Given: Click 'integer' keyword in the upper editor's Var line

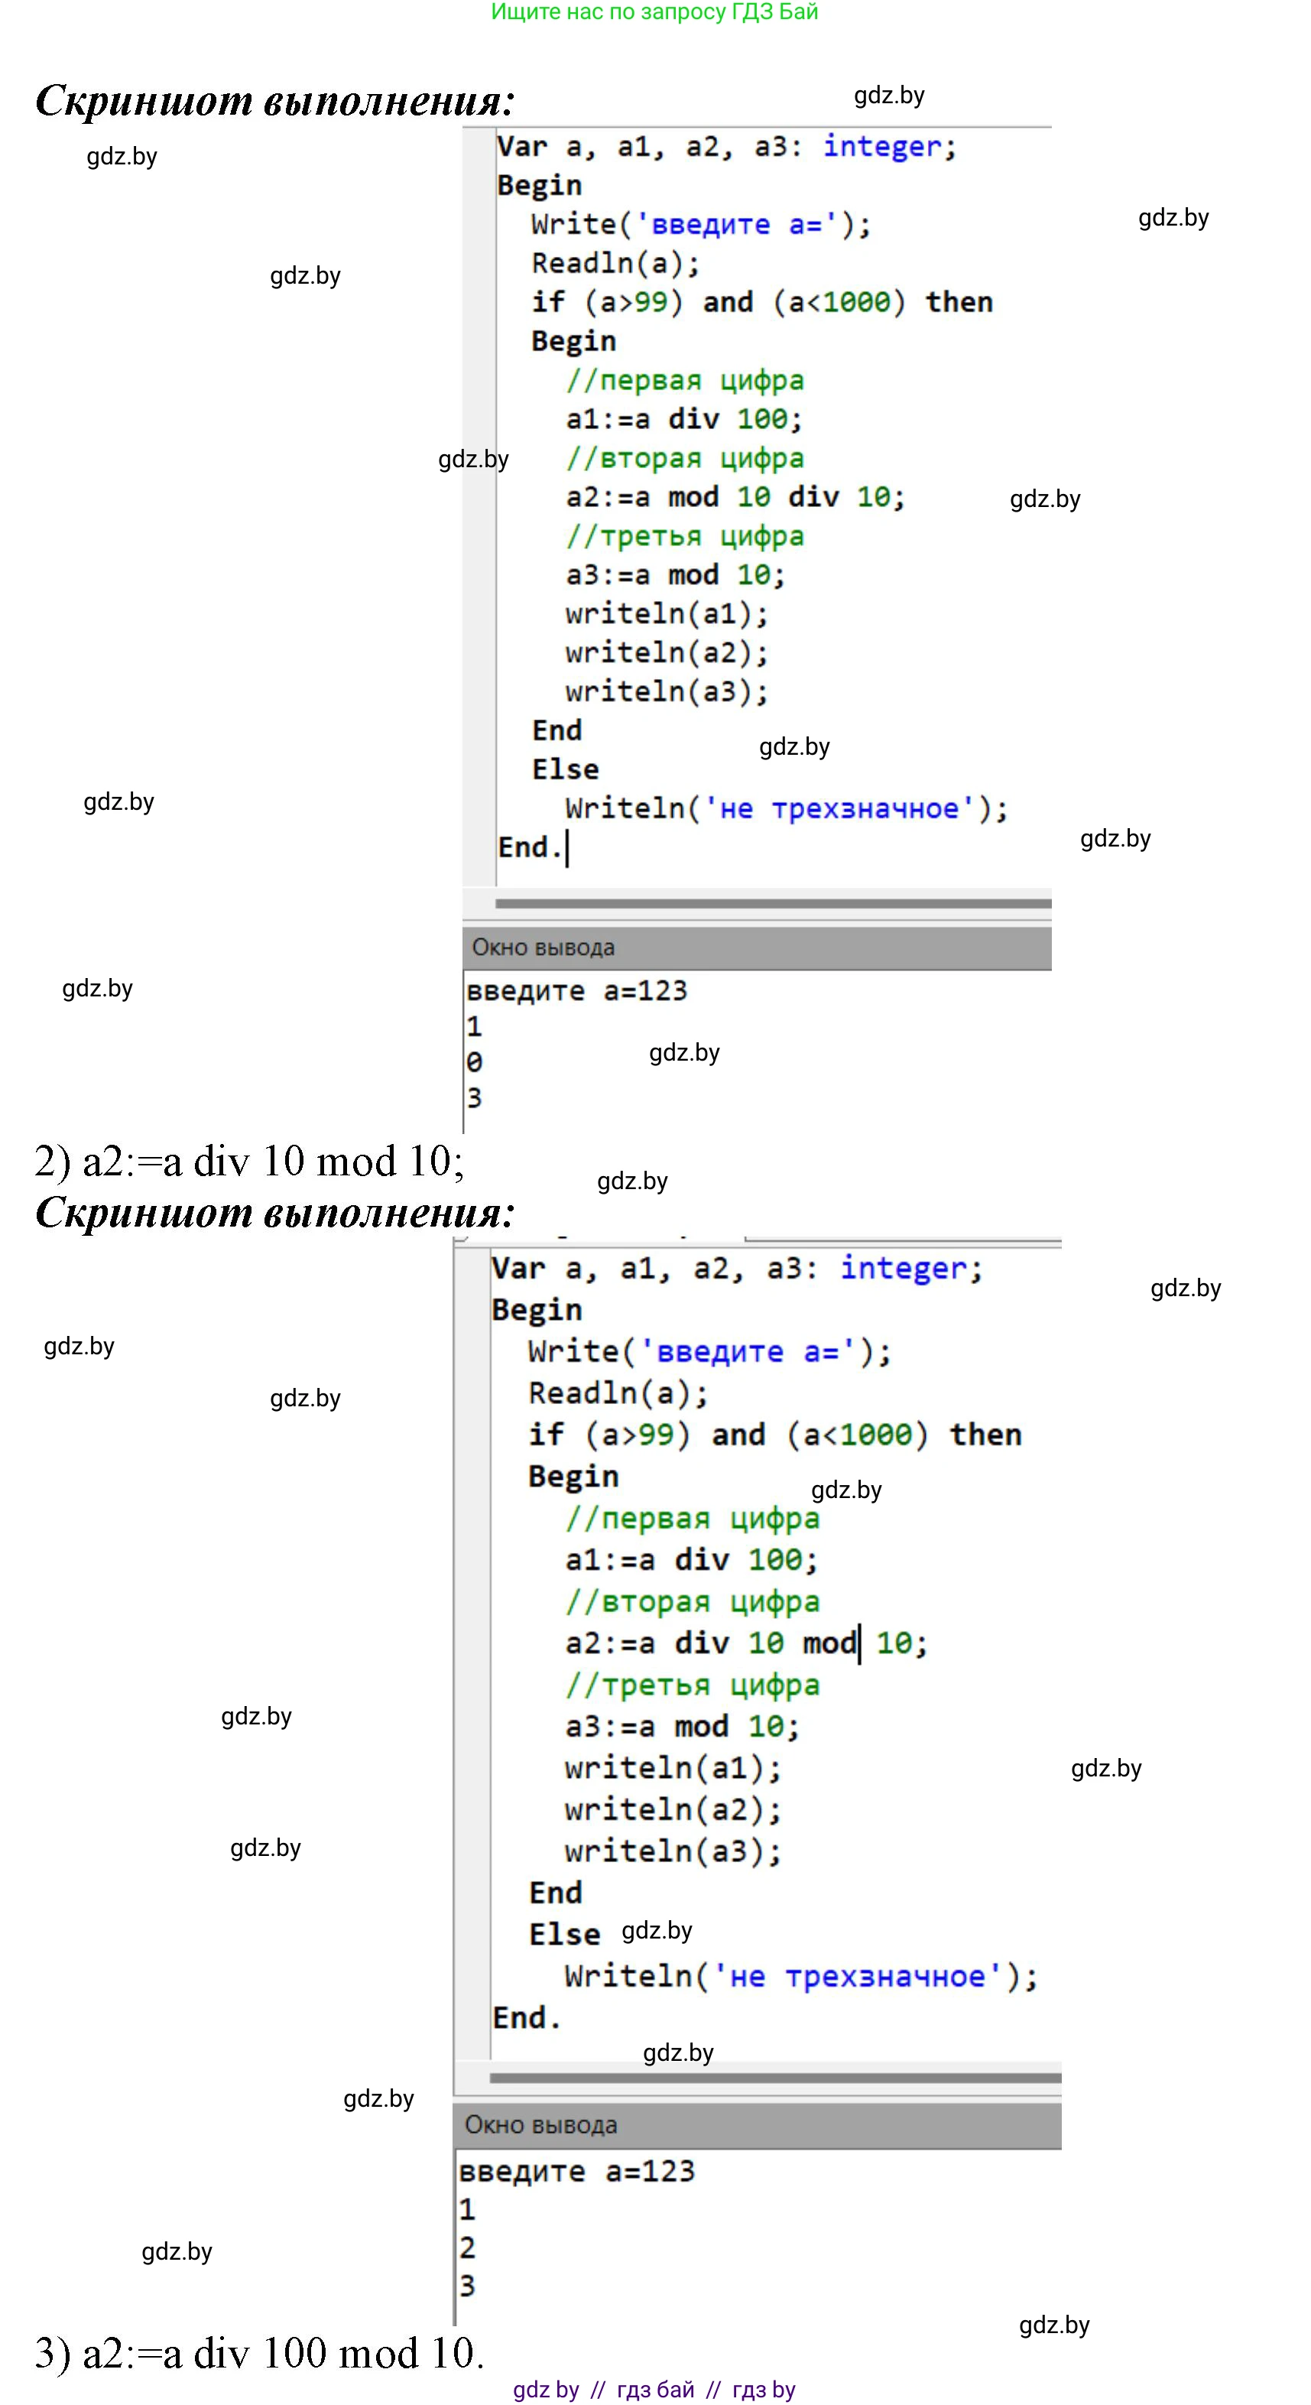Looking at the screenshot, I should (882, 147).
